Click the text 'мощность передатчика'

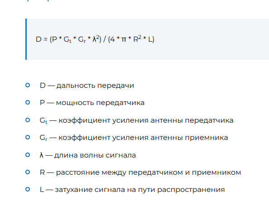coord(100,103)
